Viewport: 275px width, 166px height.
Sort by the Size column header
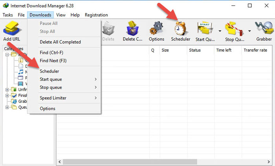173,50
